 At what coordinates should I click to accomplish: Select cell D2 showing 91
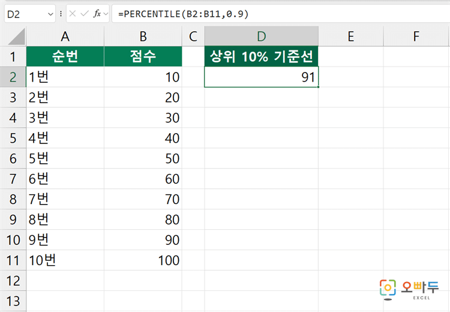click(x=262, y=77)
